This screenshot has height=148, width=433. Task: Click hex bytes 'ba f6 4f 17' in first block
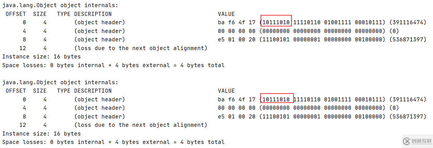237,22
